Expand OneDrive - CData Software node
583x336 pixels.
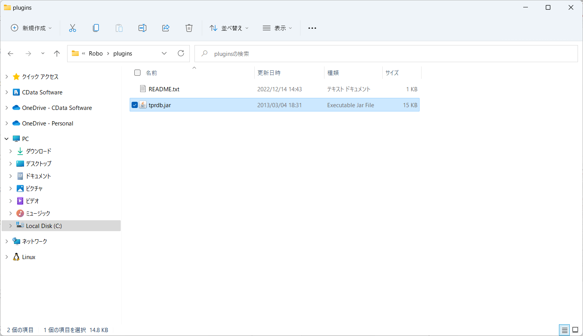7,108
